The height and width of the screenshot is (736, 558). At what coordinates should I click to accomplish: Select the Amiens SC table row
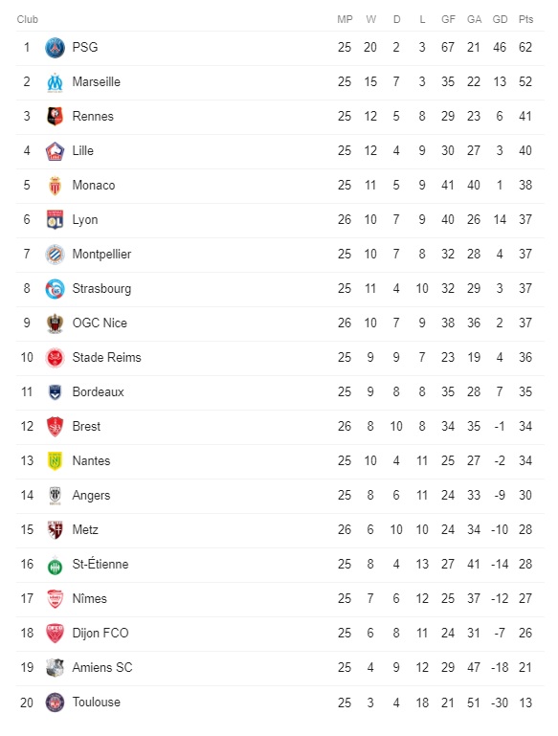tap(280, 667)
